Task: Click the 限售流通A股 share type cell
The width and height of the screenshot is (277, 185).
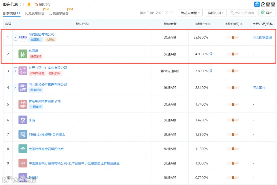Action: 170,71
